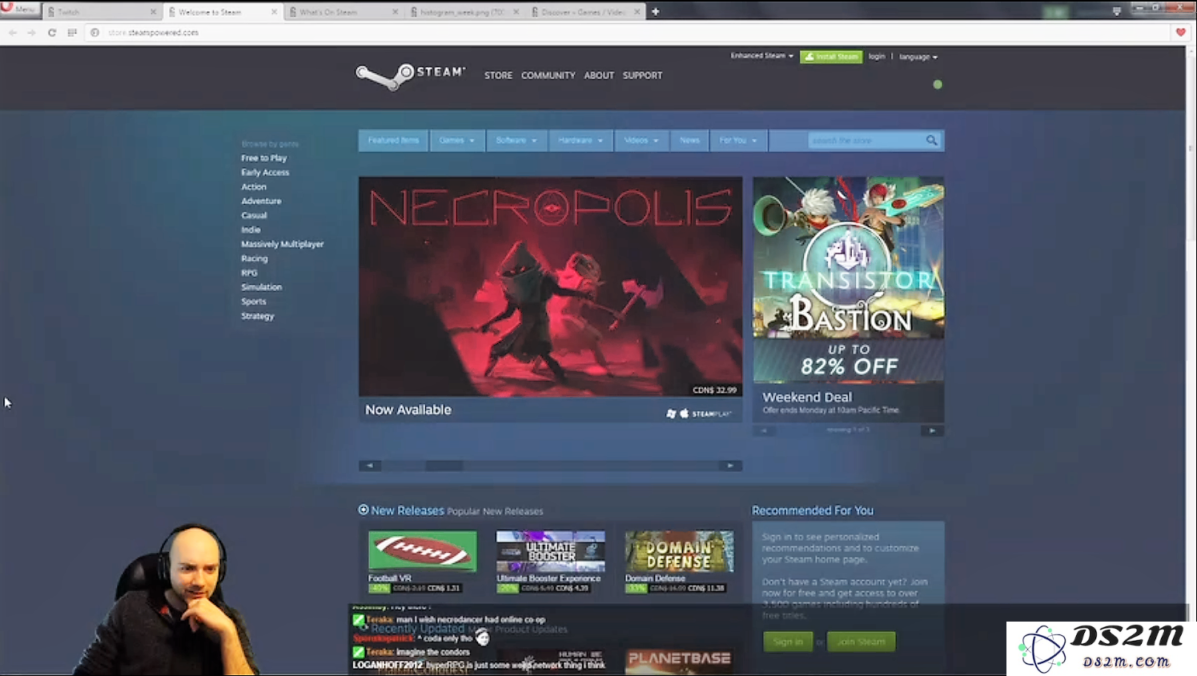Open the Speed Dial grid icon

coord(72,33)
